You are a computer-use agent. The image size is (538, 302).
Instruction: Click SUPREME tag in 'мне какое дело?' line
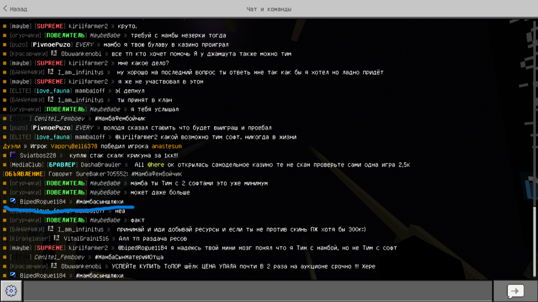click(x=49, y=63)
